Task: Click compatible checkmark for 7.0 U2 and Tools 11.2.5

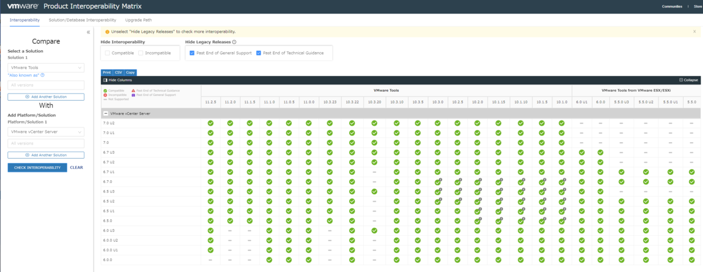Action: [210, 123]
